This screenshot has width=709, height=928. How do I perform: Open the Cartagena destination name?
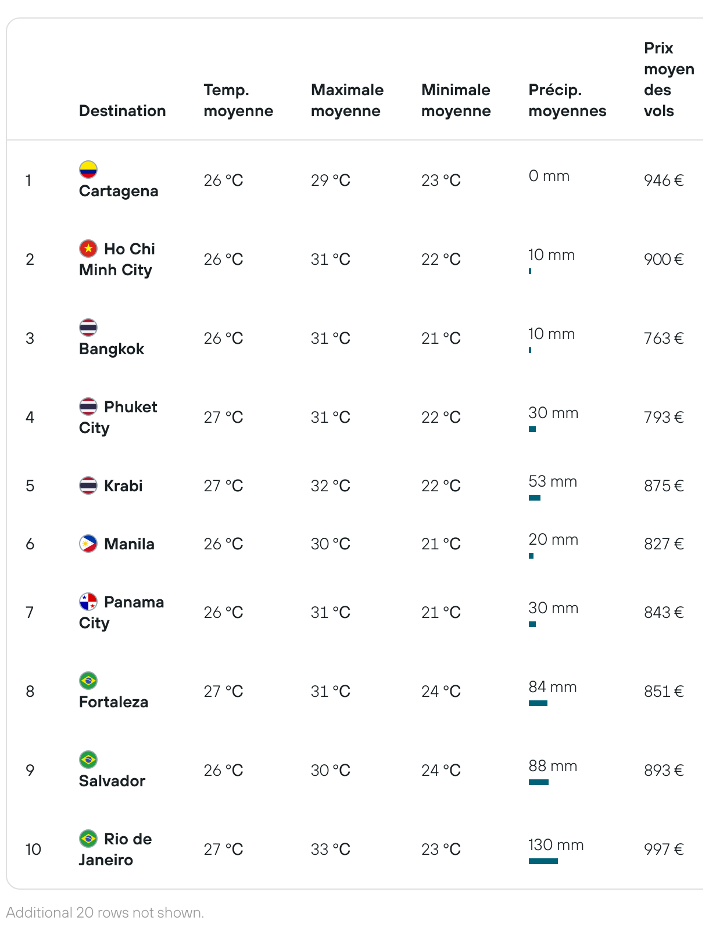(119, 191)
